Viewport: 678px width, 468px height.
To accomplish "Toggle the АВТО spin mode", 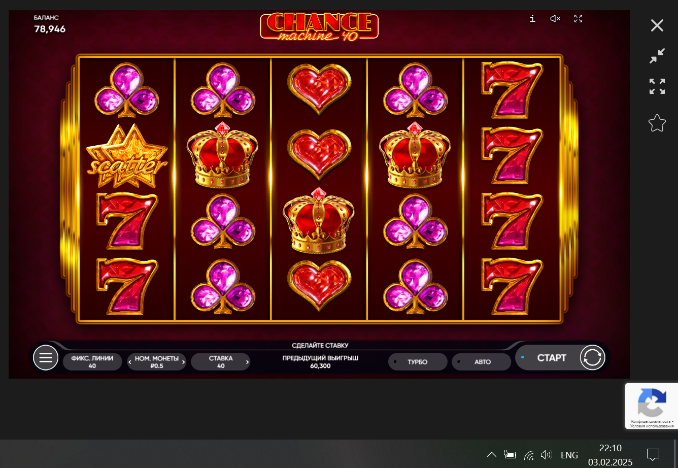I will (x=482, y=362).
